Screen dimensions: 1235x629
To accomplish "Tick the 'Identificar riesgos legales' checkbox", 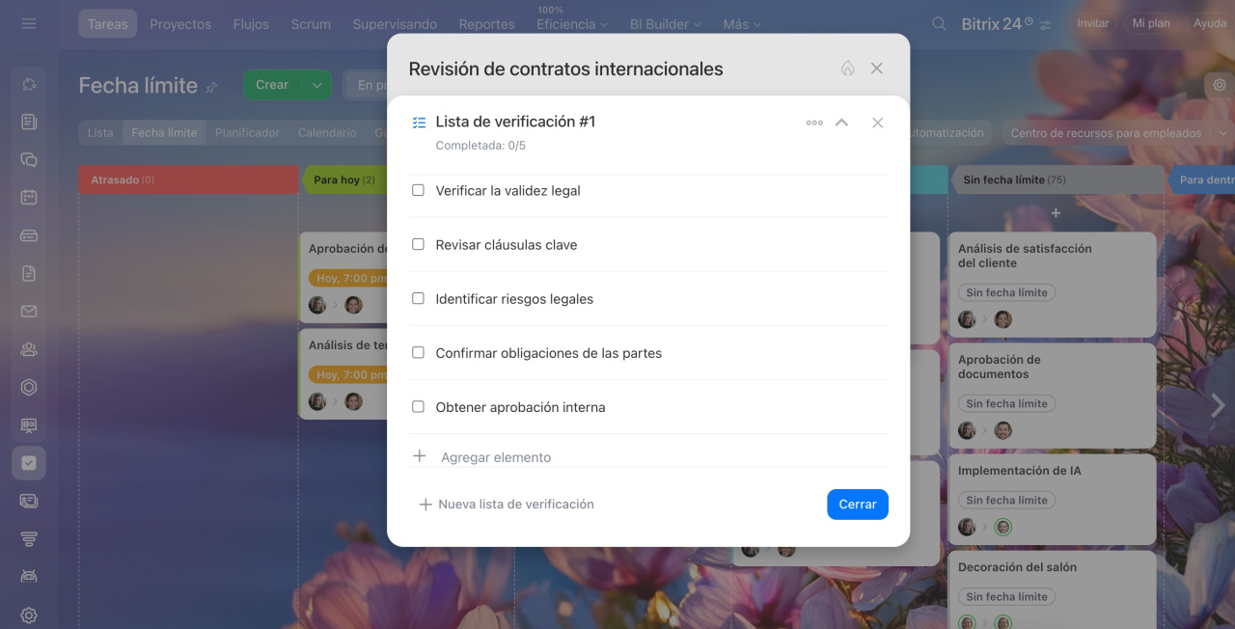I will click(x=418, y=298).
